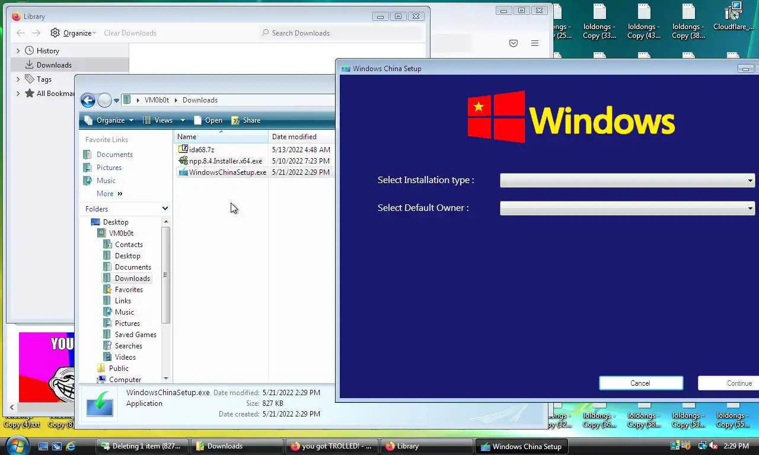Select Desktop at top of folder tree

pos(116,222)
